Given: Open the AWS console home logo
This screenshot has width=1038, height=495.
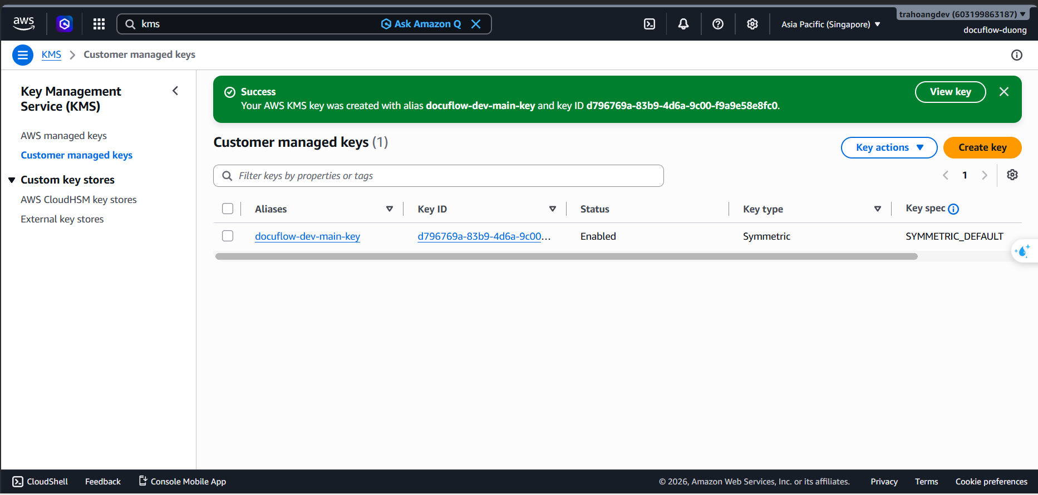Looking at the screenshot, I should point(23,23).
